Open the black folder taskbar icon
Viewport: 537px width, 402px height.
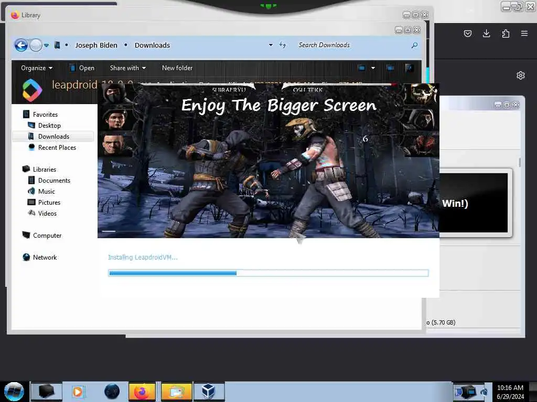pos(47,392)
